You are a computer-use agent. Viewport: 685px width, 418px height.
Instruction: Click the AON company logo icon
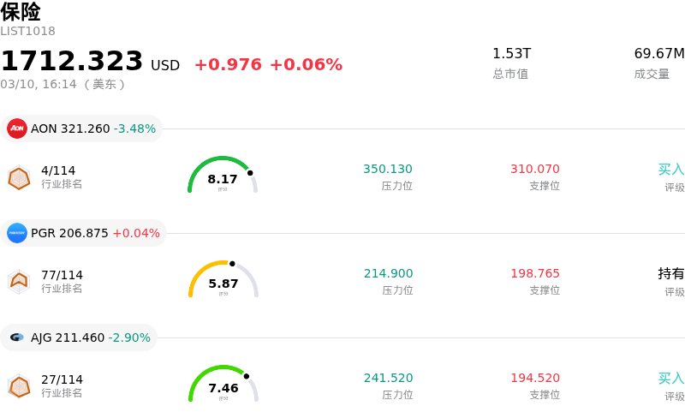[17, 128]
